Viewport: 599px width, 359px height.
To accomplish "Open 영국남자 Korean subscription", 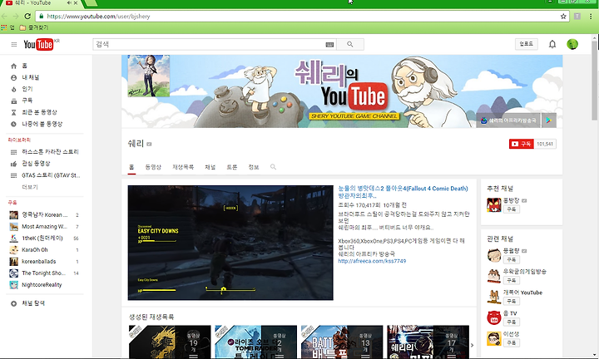I will pyautogui.click(x=44, y=214).
